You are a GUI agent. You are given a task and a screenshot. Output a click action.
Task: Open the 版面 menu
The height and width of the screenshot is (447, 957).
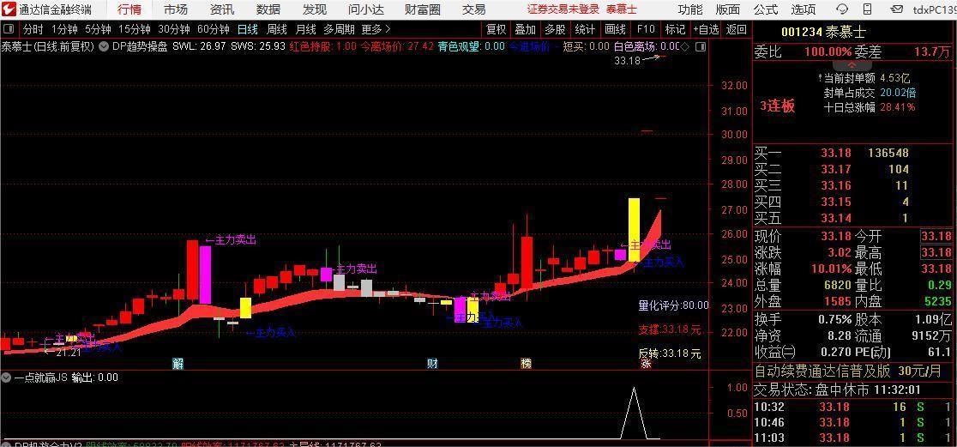(727, 9)
